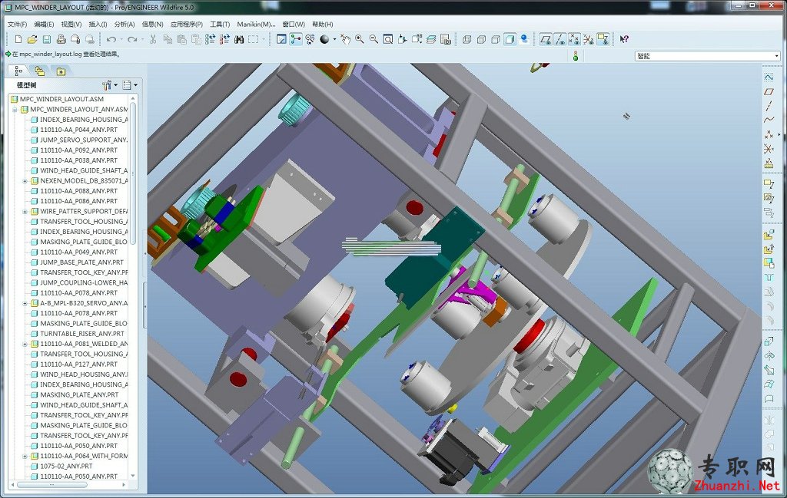787x498 pixels.
Task: Open the 工具(T) menu
Action: coord(219,24)
